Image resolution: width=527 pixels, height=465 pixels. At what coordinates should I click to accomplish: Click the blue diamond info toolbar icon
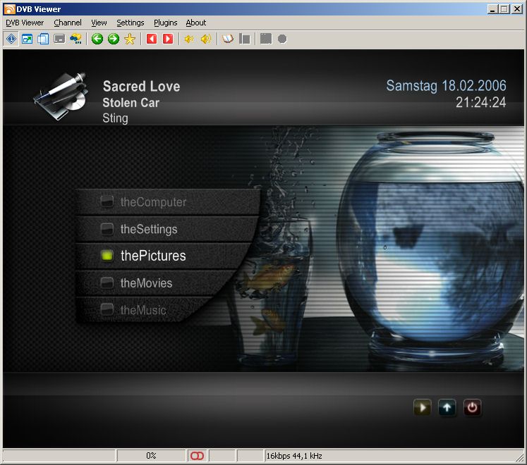pos(11,39)
